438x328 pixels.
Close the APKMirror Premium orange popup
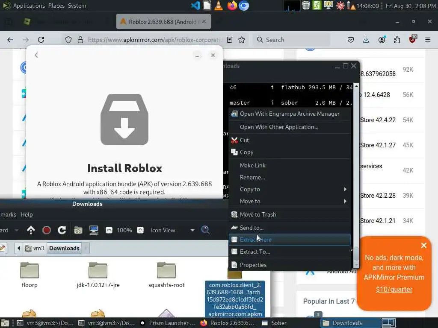click(x=424, y=245)
